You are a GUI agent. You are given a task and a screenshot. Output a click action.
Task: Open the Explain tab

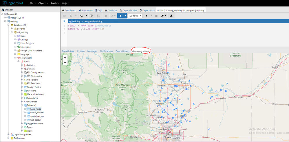click(x=81, y=51)
